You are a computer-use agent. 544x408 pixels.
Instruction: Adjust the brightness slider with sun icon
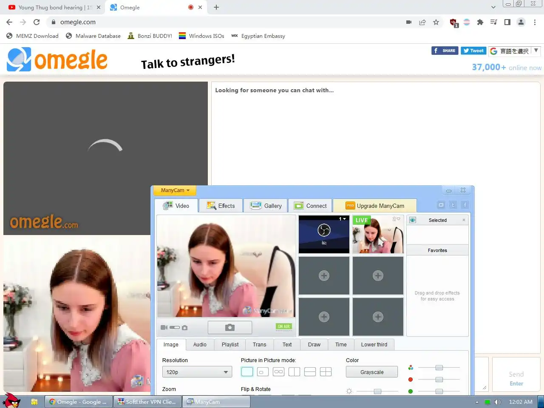pos(377,391)
